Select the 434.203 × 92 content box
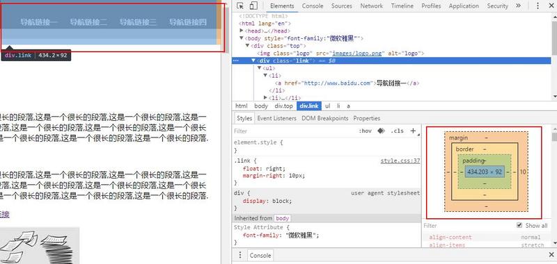Image resolution: width=557 pixels, height=264 pixels. click(x=485, y=172)
